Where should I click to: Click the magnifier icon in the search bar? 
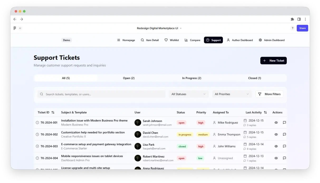tap(41, 94)
